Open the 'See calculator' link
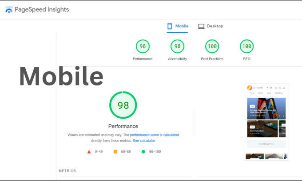The width and height of the screenshot is (302, 181). pyautogui.click(x=144, y=141)
